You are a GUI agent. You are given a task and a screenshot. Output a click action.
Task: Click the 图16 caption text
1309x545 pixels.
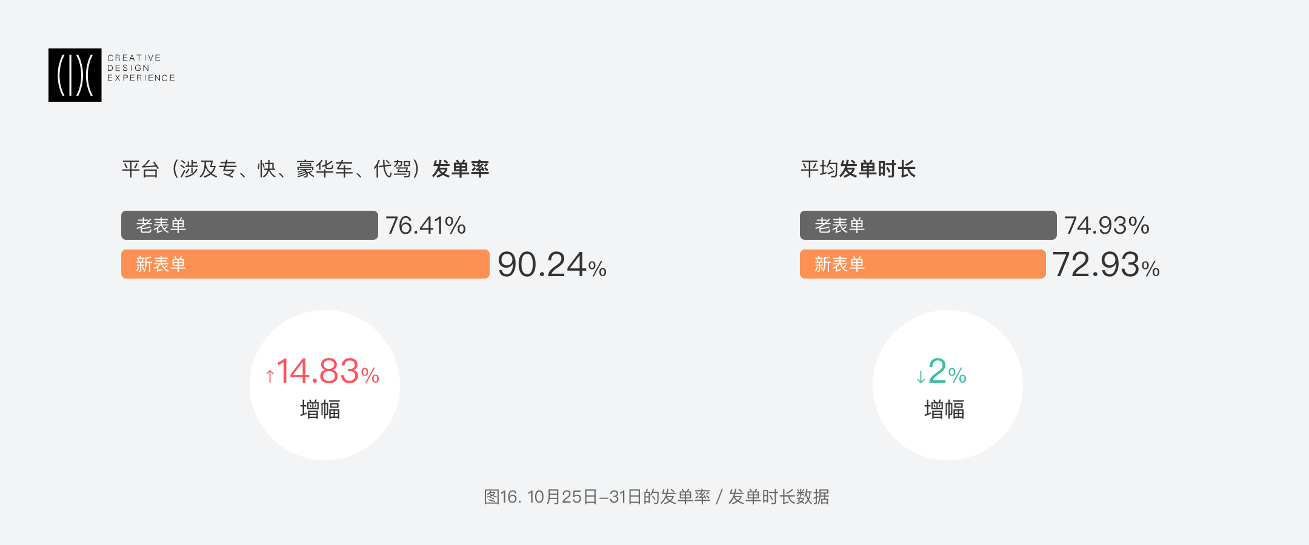[x=656, y=497]
